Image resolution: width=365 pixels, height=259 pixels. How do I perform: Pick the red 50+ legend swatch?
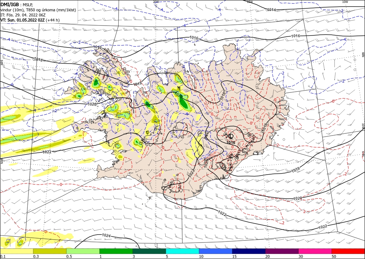(x=348, y=251)
